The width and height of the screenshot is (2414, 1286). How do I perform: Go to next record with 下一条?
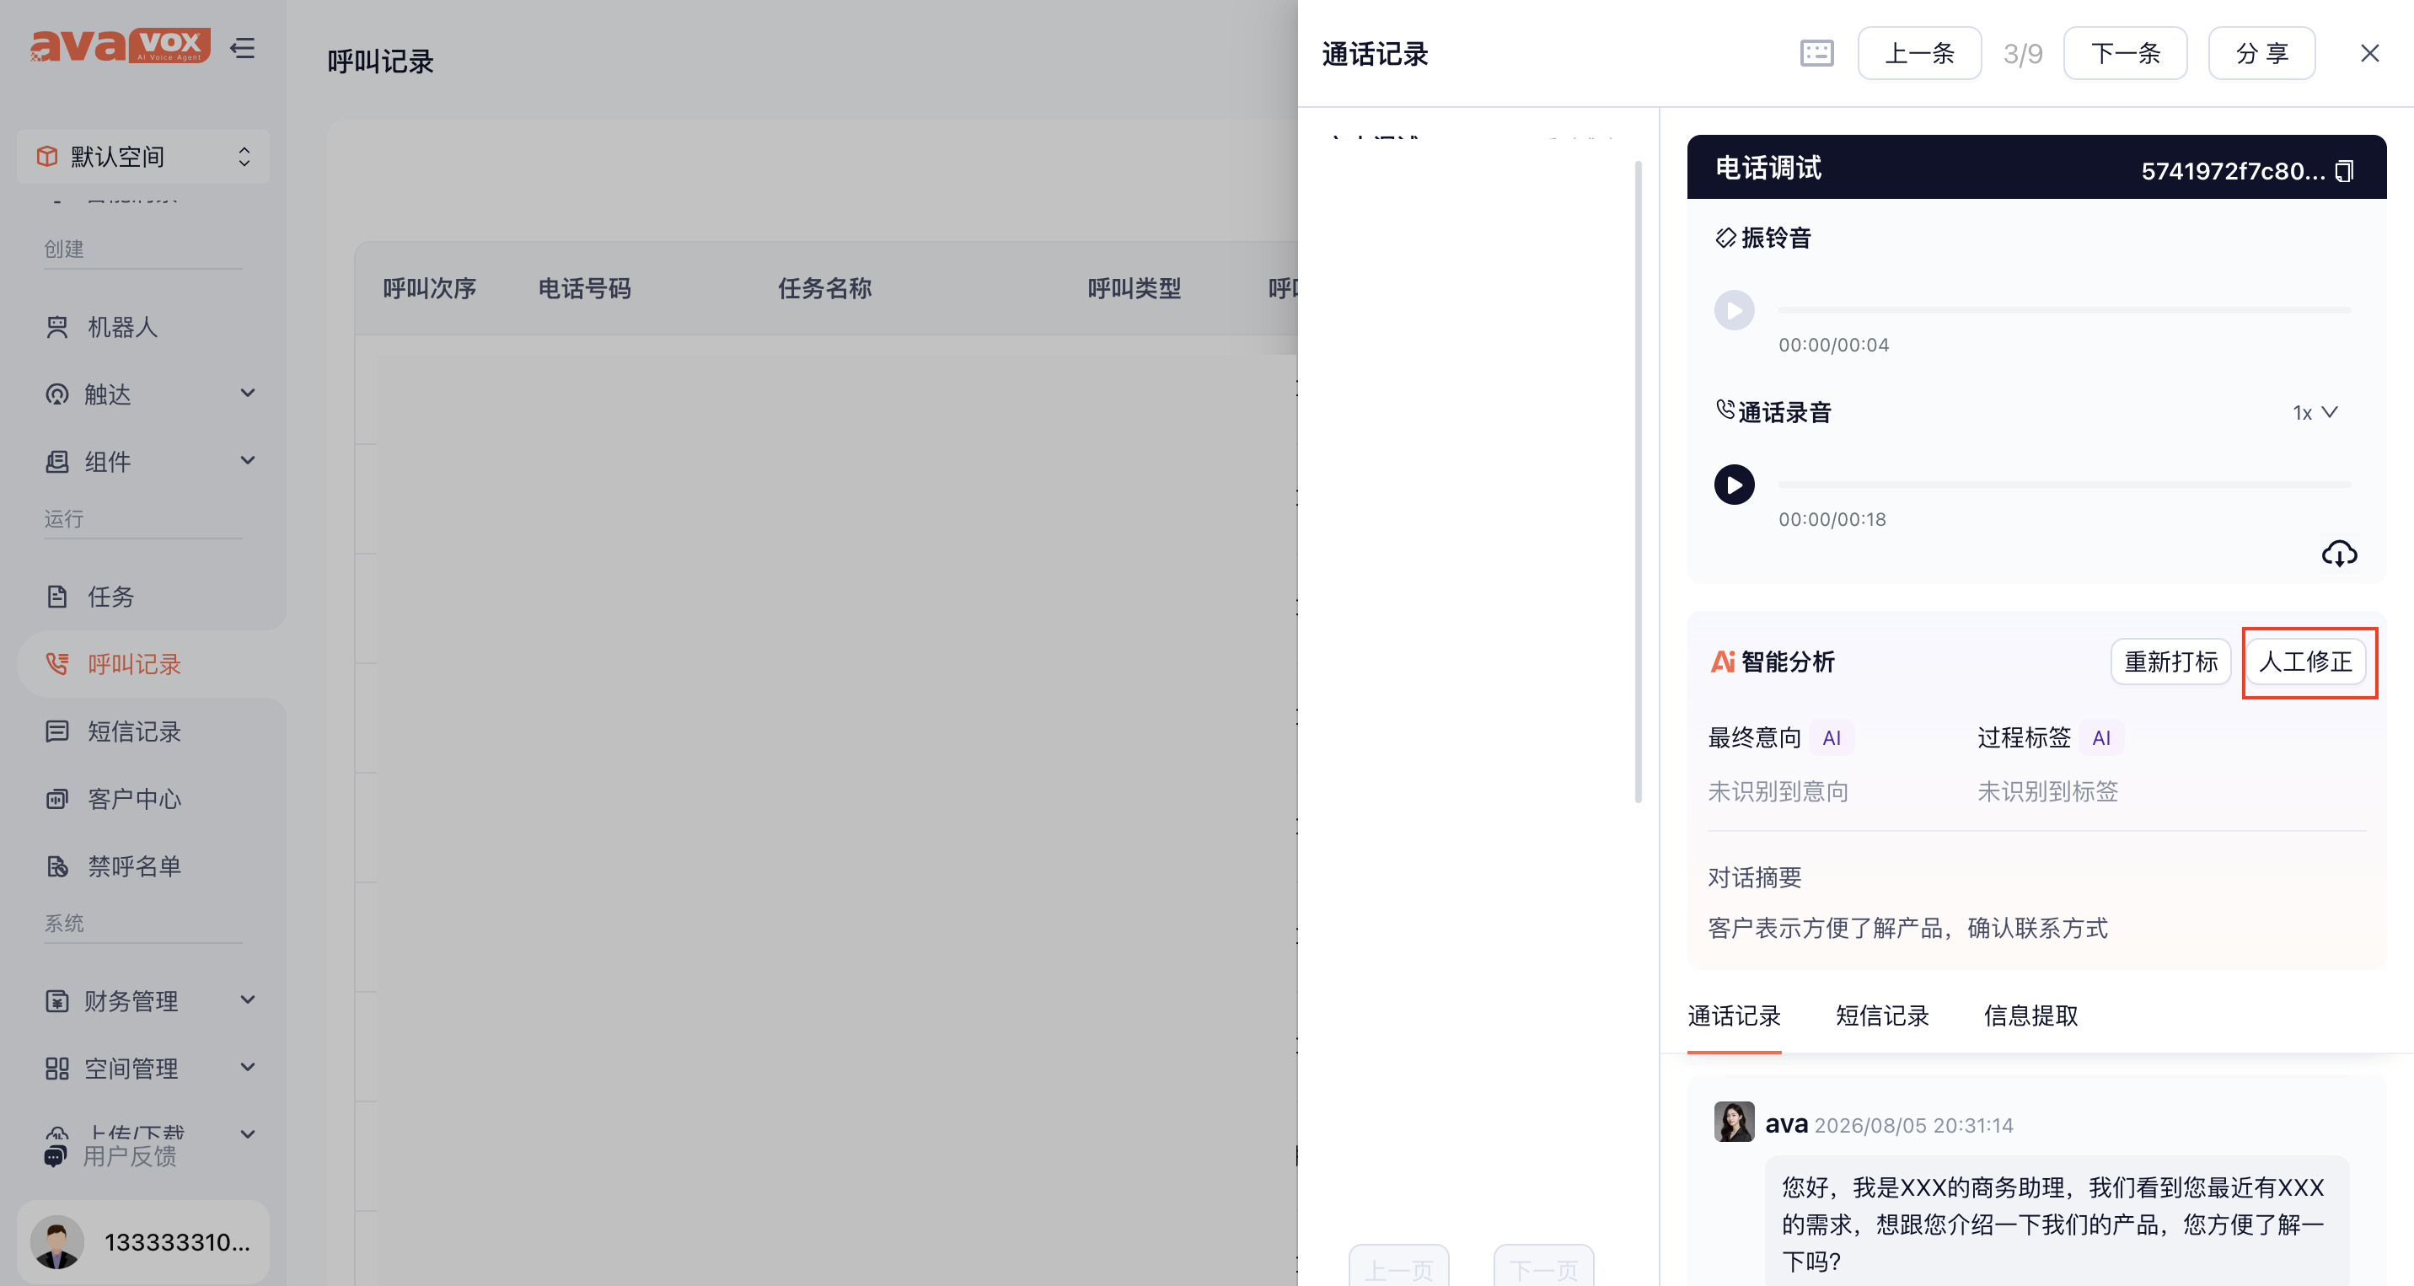pyautogui.click(x=2124, y=53)
